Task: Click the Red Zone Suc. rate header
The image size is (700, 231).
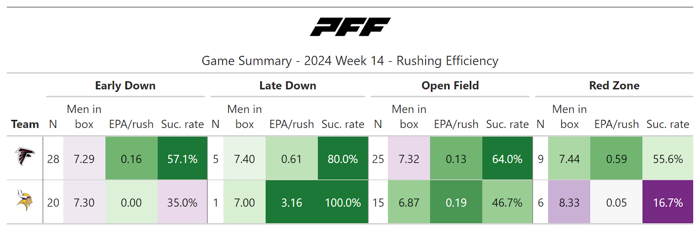Action: (668, 124)
